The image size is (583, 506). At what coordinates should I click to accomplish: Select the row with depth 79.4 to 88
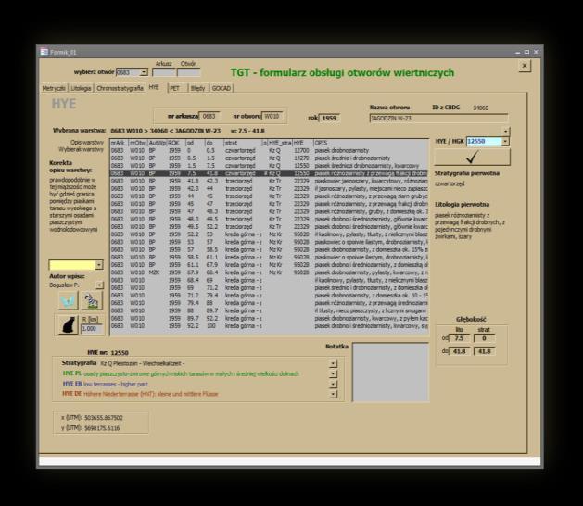pos(269,303)
